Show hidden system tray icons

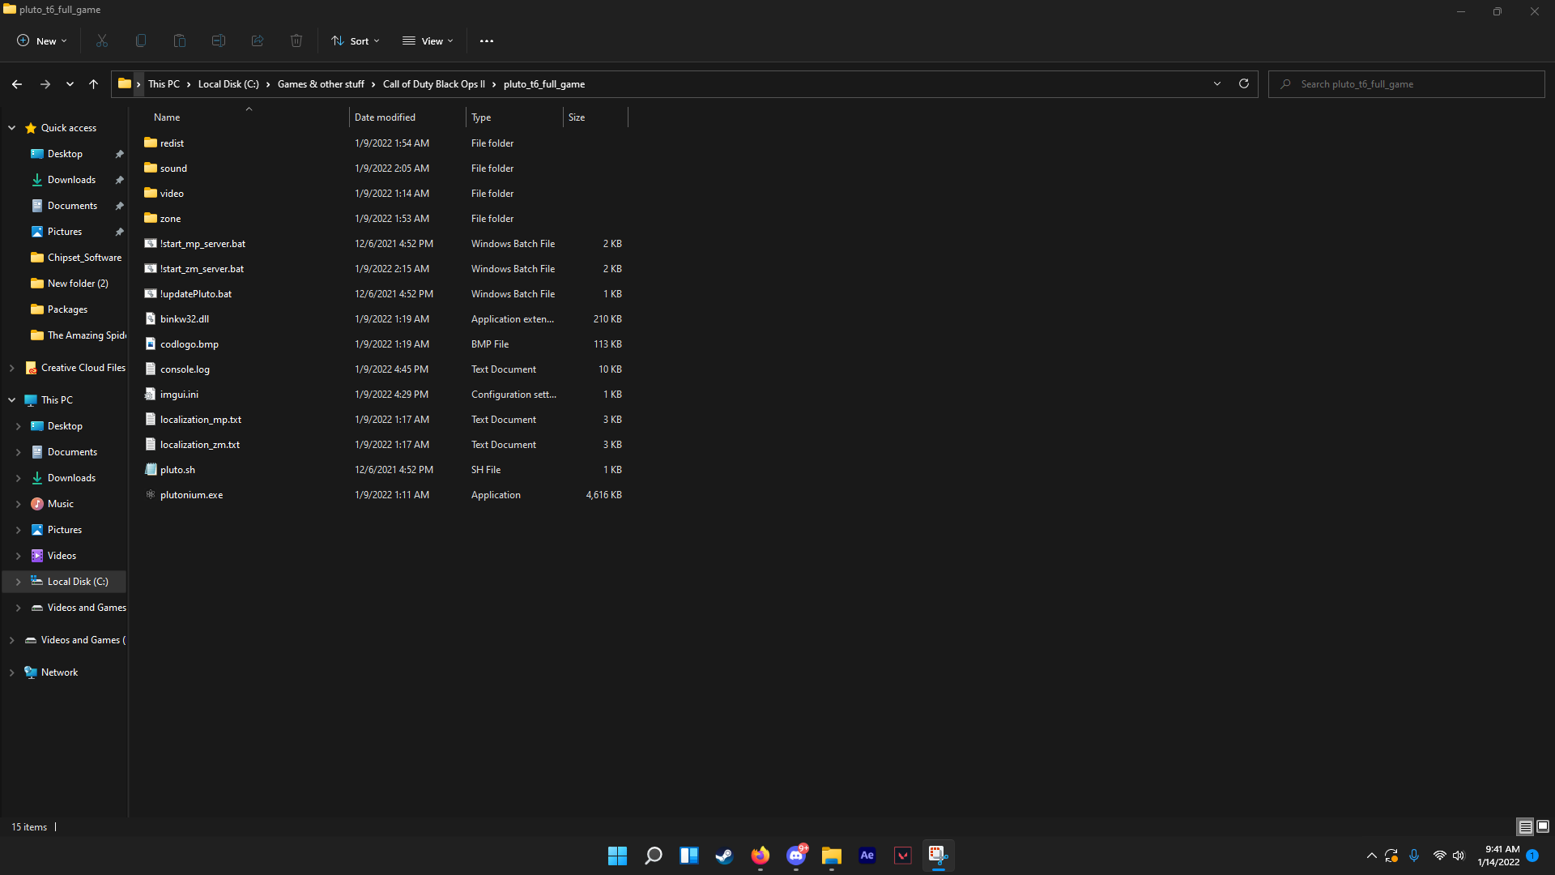pyautogui.click(x=1371, y=856)
